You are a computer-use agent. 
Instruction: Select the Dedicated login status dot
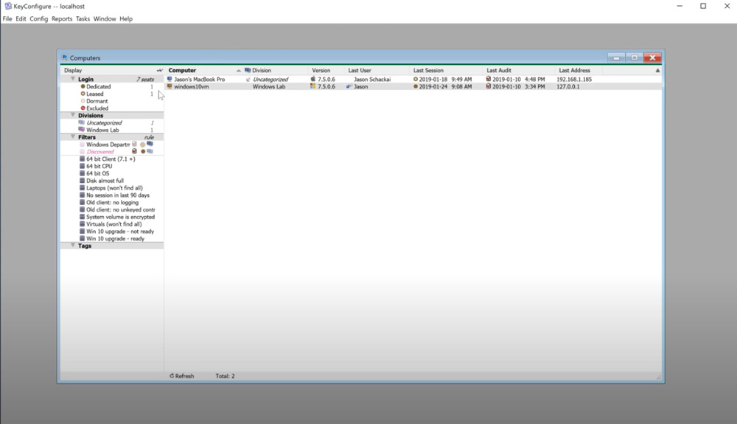[x=83, y=86]
